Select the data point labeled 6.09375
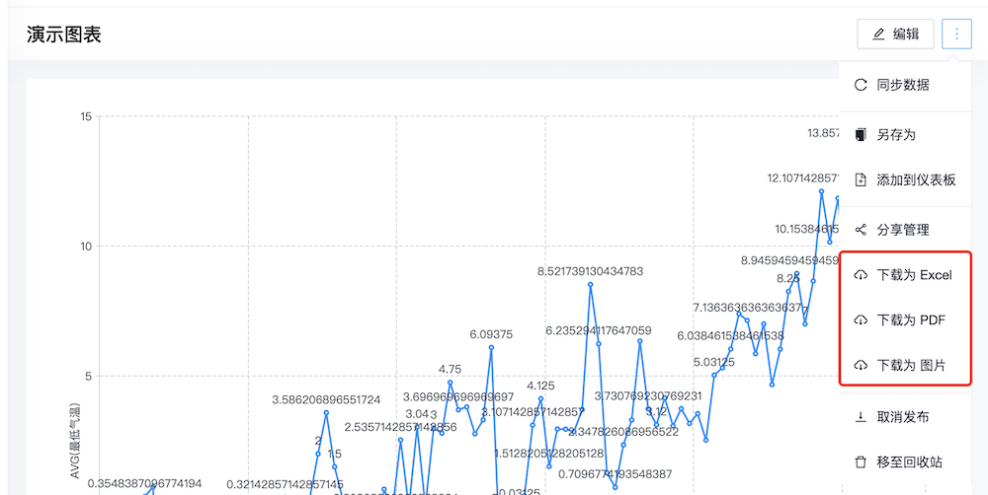This screenshot has width=988, height=495. 491,347
